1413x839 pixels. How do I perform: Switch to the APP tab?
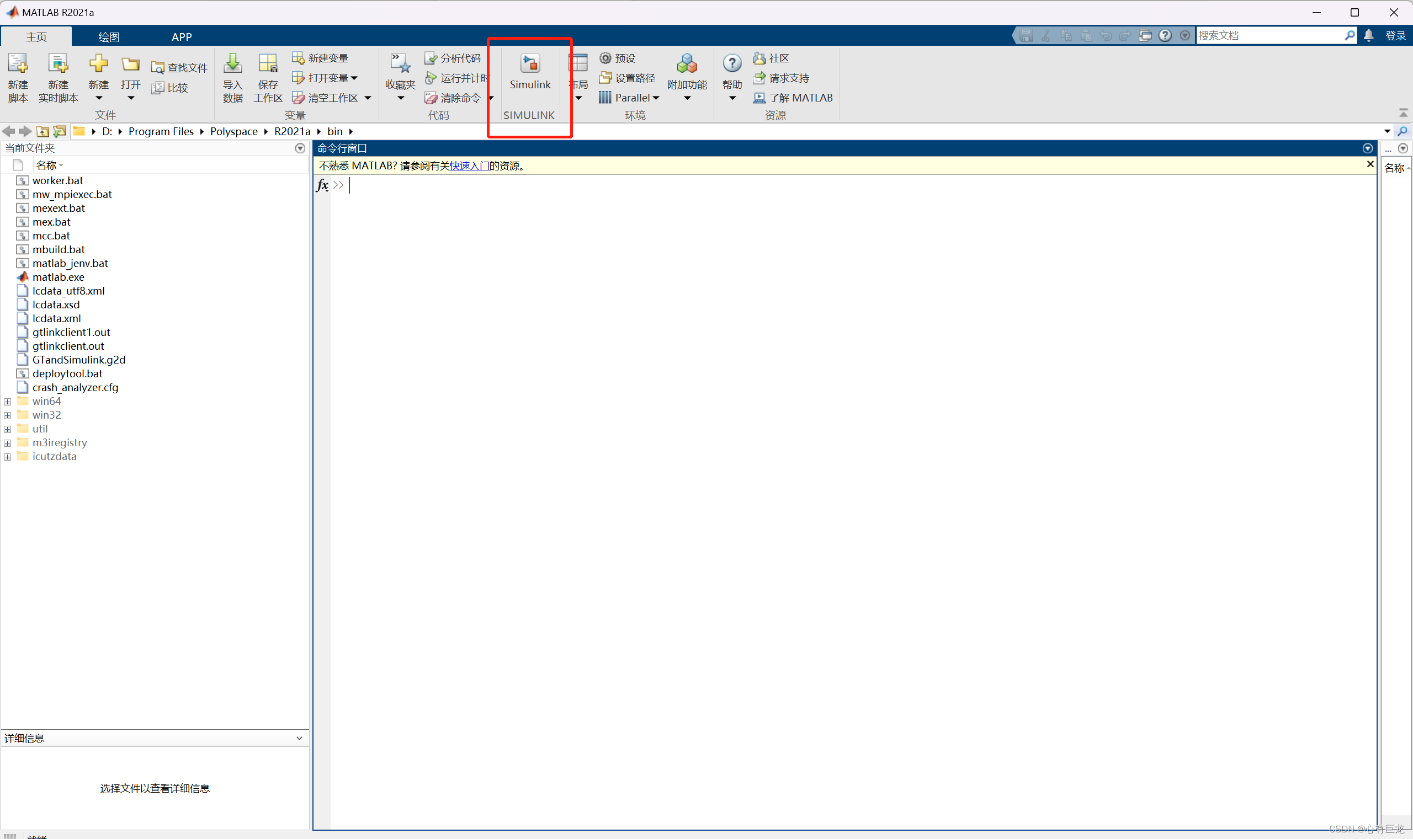point(182,37)
